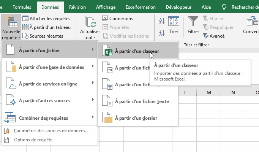The width and height of the screenshot is (259, 152).
Task: Click the query options document icon
Action: pos(6,140)
